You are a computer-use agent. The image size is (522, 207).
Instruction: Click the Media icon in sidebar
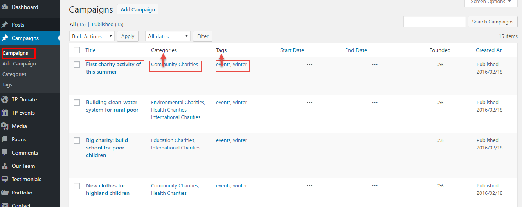point(5,126)
